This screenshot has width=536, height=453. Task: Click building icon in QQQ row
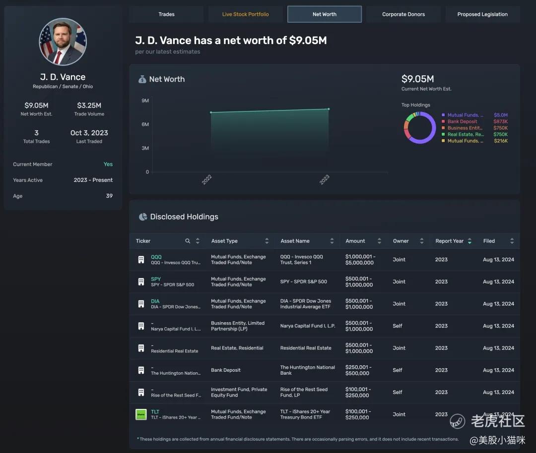(141, 260)
